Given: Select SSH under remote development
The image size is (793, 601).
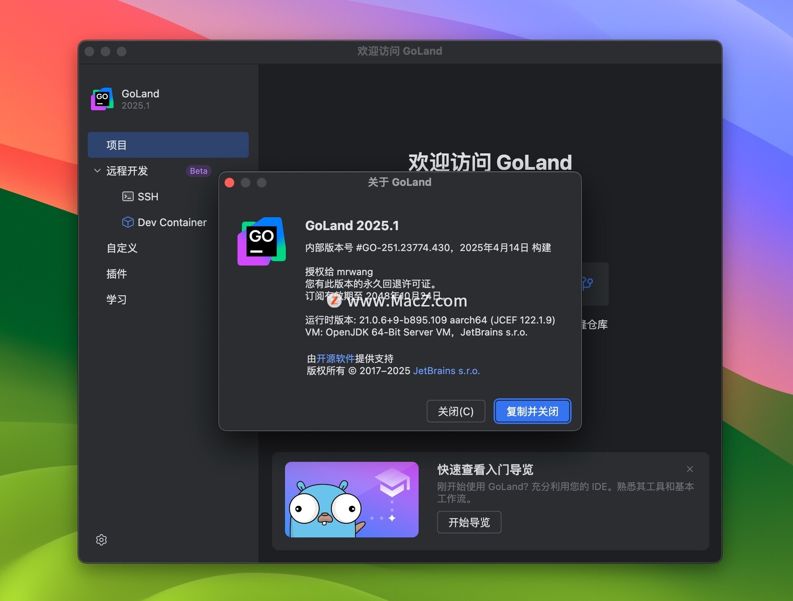Looking at the screenshot, I should tap(148, 196).
